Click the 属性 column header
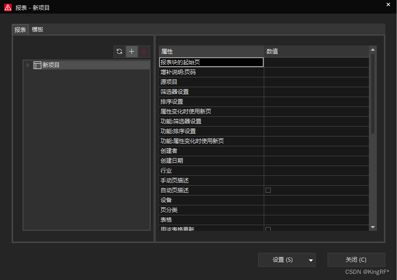Viewport: 397px width, 280px height. tap(211, 51)
